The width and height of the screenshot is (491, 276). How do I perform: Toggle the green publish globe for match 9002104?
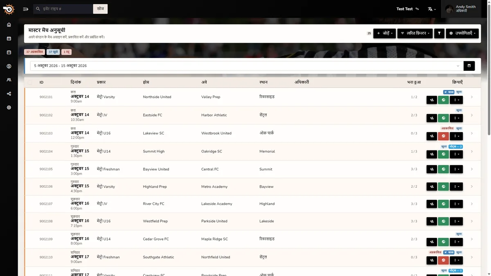[444, 155]
